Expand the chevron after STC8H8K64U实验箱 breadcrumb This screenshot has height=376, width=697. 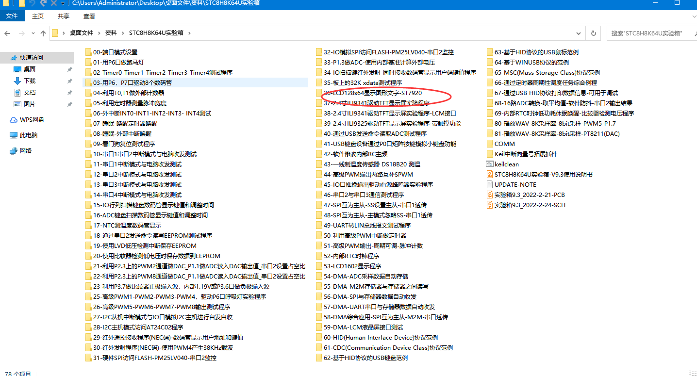click(x=189, y=33)
